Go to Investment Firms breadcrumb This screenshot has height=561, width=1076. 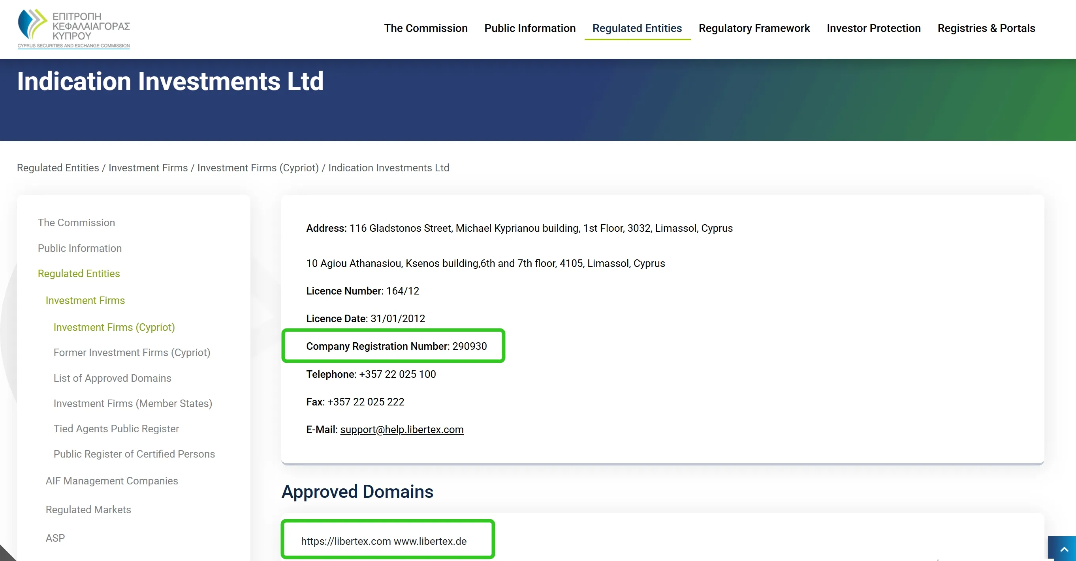click(x=148, y=168)
